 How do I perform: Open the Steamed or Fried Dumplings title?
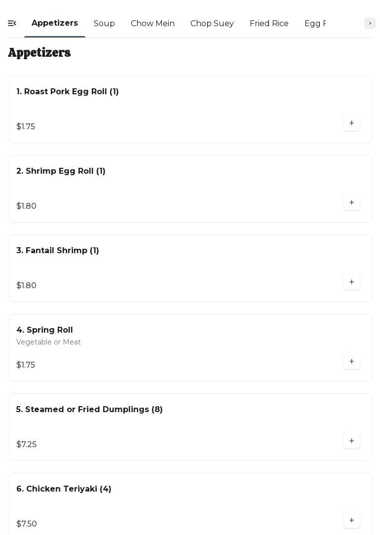pyautogui.click(x=89, y=410)
